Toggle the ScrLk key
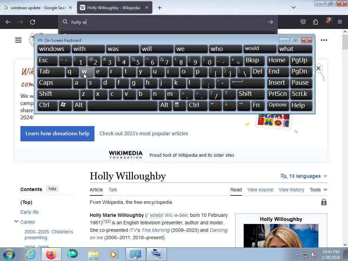The image size is (348, 261). tap(301, 94)
